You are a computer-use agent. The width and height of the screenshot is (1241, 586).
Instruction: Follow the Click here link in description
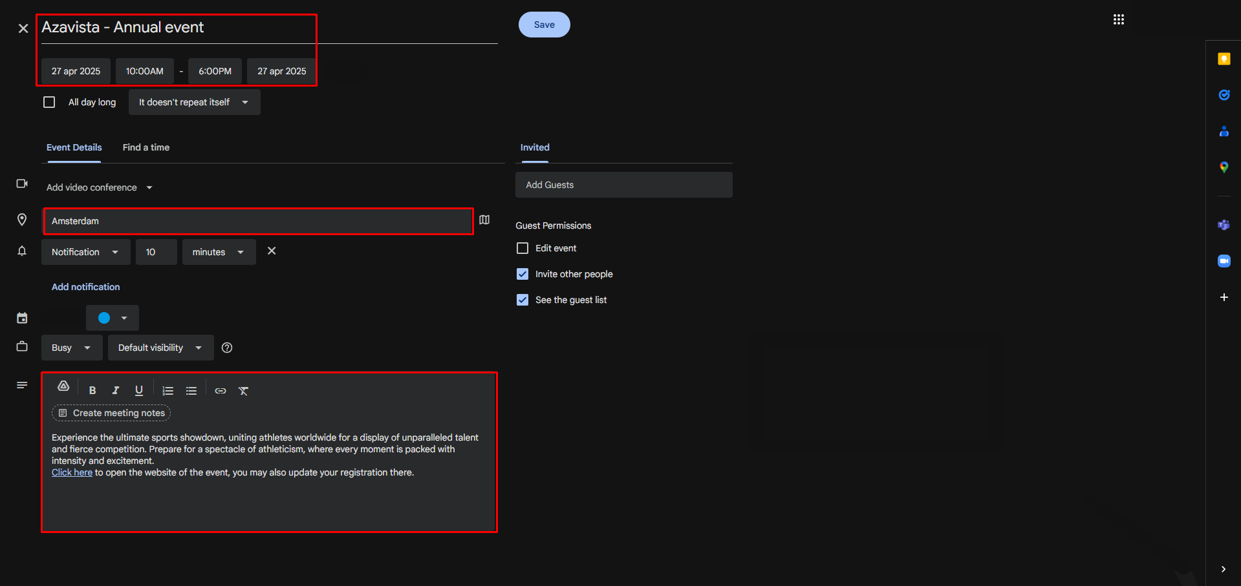pyautogui.click(x=72, y=472)
